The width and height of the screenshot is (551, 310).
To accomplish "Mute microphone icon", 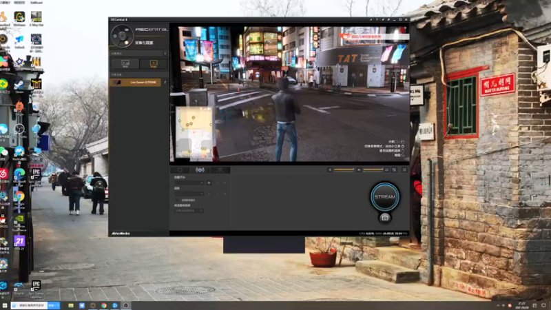I will click(330, 169).
